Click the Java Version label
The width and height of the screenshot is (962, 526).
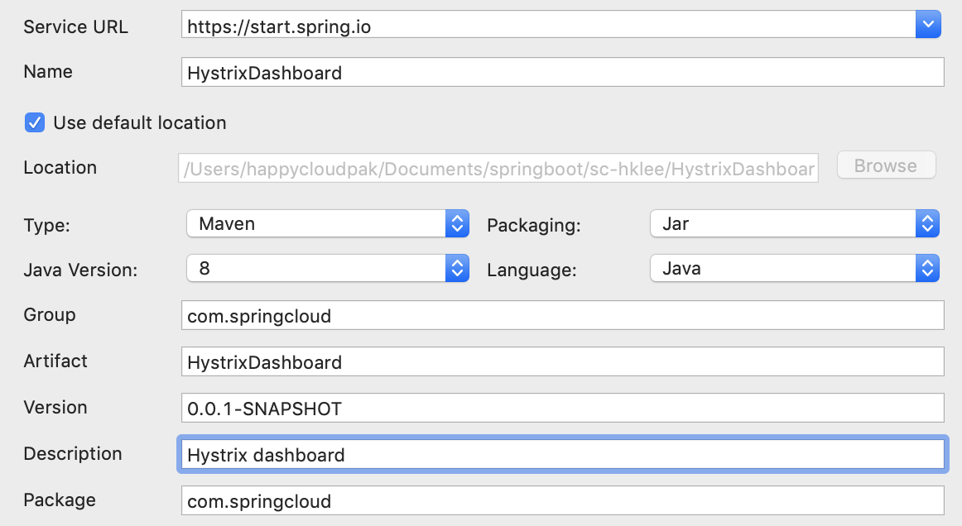click(x=80, y=270)
